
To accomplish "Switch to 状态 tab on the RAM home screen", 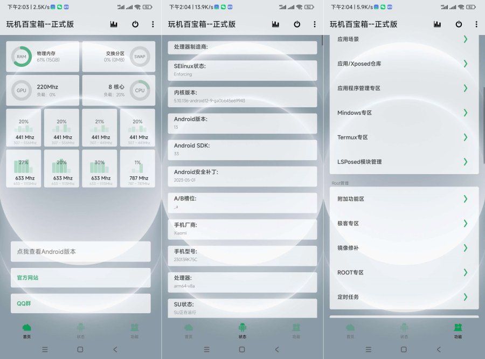I will (81, 330).
